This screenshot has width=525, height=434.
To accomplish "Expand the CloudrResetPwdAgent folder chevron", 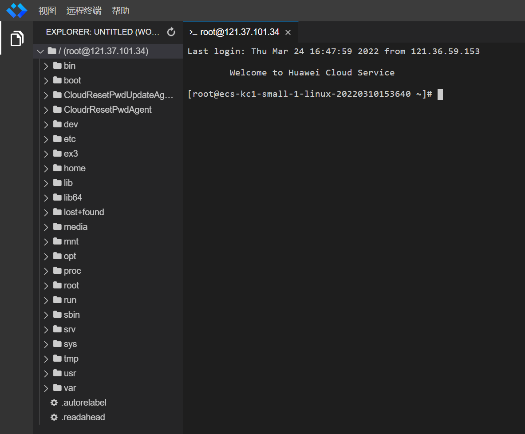I will tap(46, 110).
